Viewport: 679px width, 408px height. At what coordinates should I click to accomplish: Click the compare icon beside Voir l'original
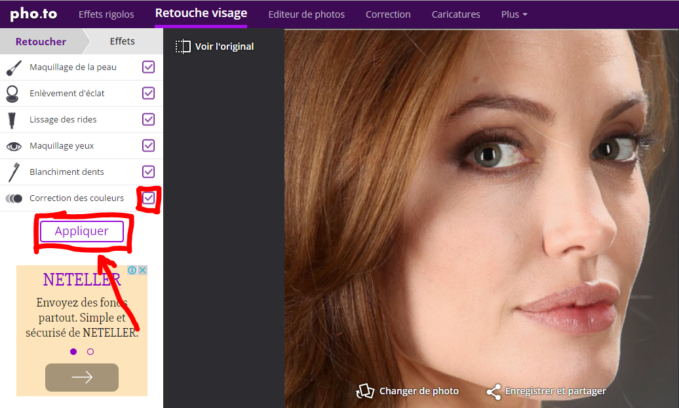click(x=183, y=46)
